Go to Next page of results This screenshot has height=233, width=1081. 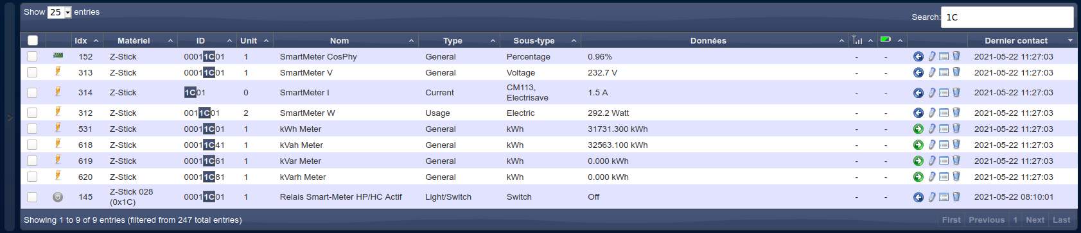[x=1035, y=220]
